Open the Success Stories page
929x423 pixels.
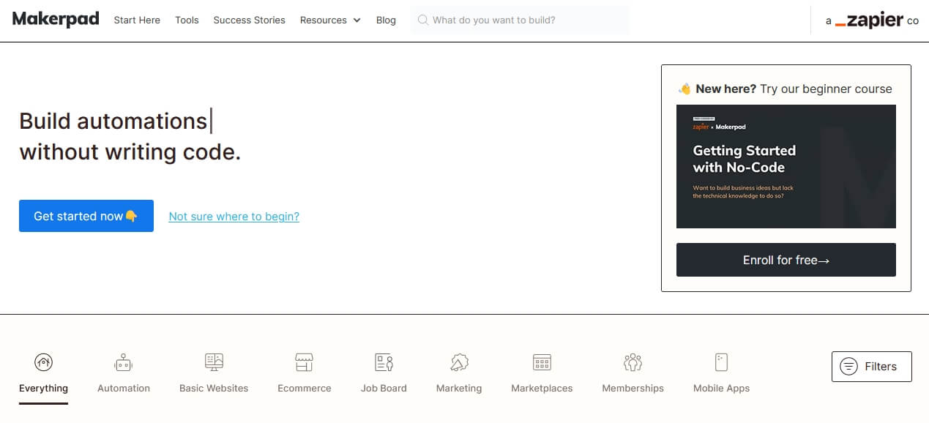(x=249, y=20)
